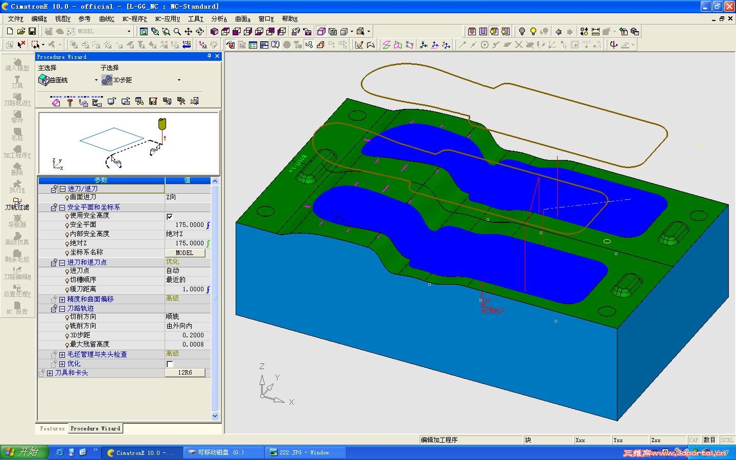736x460 pixels.
Task: Click the Zoom magnifier tool icon
Action: 177,32
